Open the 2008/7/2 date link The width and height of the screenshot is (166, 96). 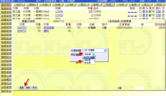[x=22, y=28]
